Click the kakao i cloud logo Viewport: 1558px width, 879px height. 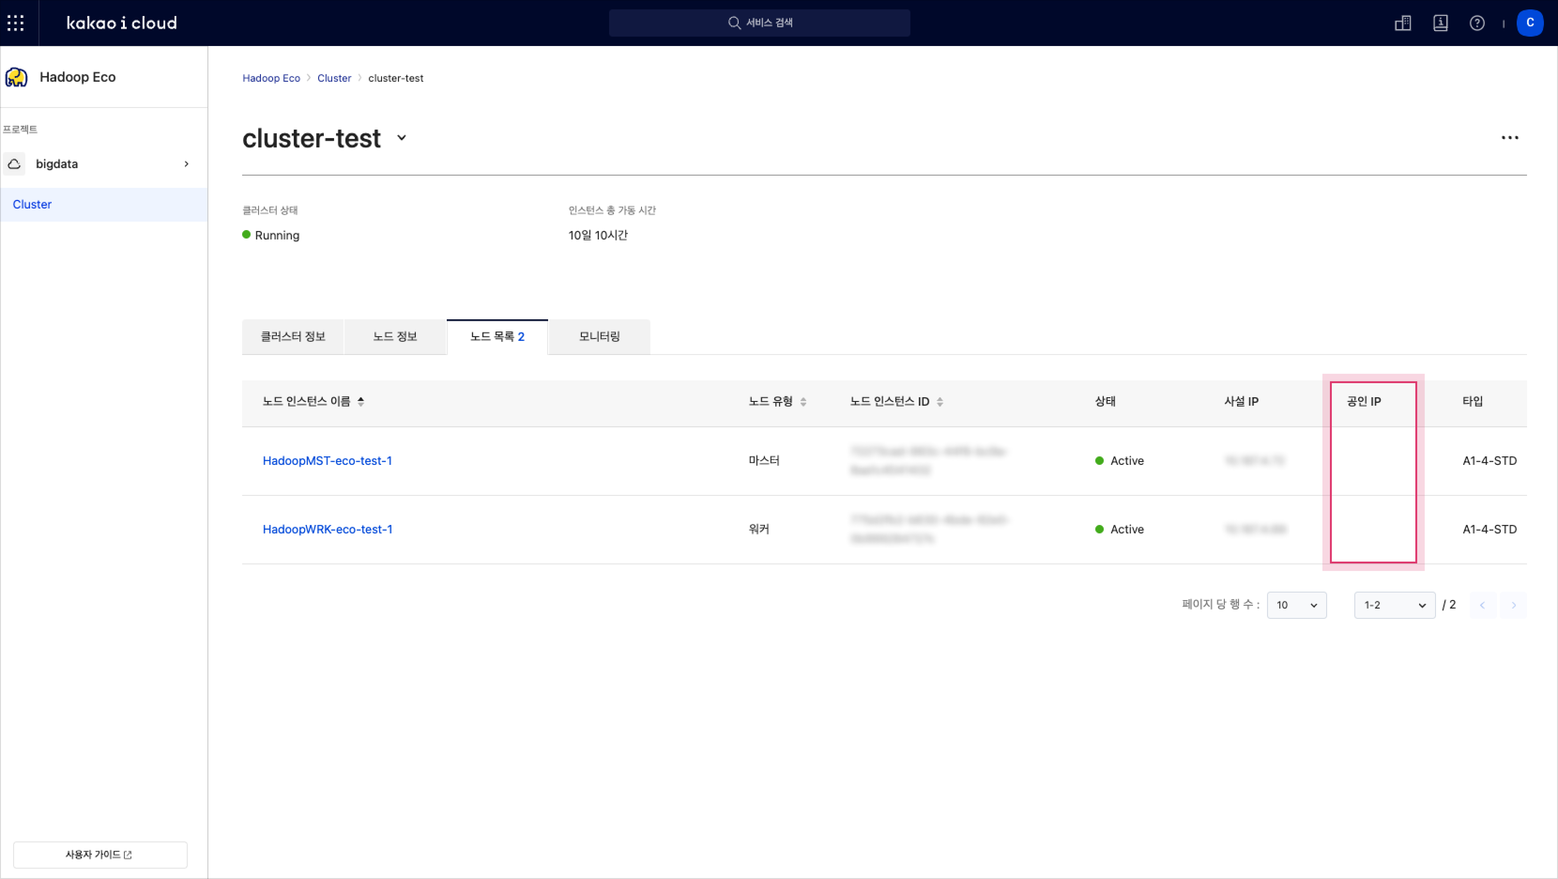[x=122, y=23]
